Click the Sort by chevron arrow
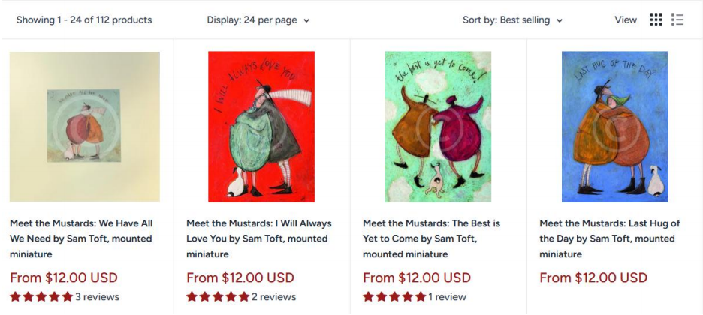The image size is (703, 315). pyautogui.click(x=560, y=21)
